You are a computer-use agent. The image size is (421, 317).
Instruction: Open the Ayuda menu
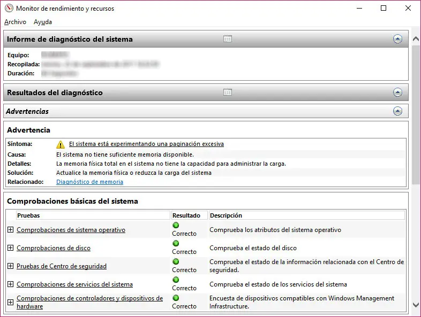(x=43, y=22)
